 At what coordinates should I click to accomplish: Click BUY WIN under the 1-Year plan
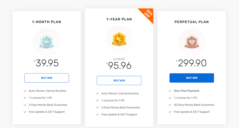(119, 81)
